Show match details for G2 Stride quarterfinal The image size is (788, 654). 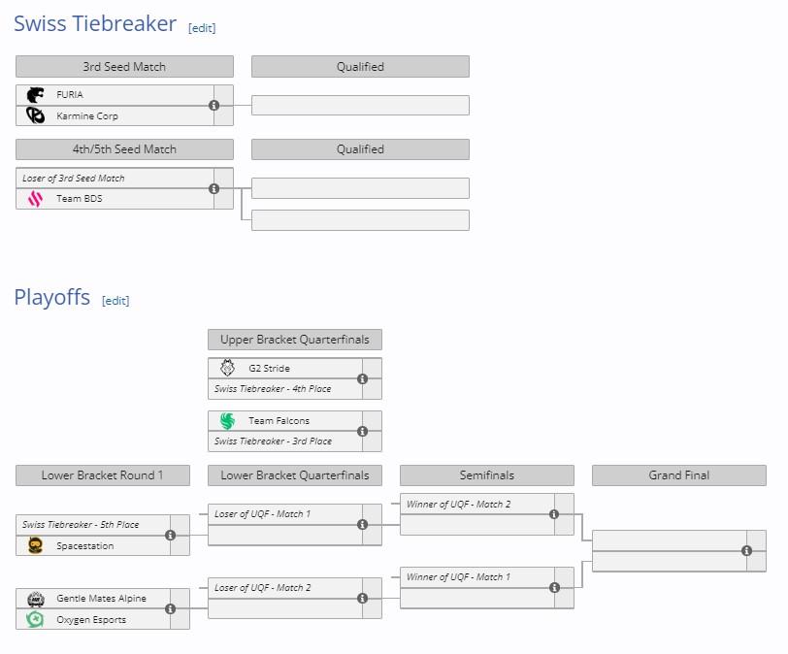click(362, 378)
